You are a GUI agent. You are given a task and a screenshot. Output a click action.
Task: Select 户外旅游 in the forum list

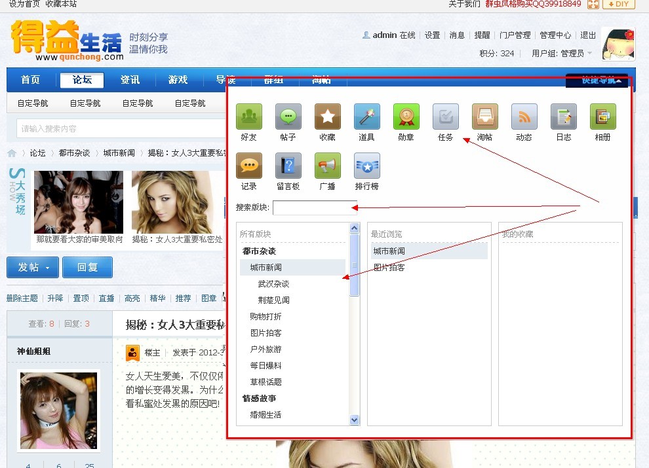tap(265, 349)
